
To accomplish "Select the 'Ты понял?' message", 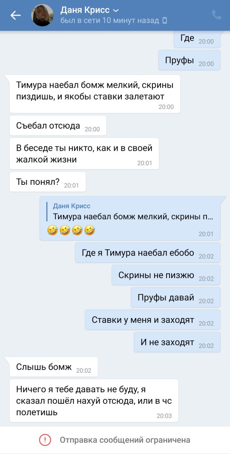I will [48, 182].
